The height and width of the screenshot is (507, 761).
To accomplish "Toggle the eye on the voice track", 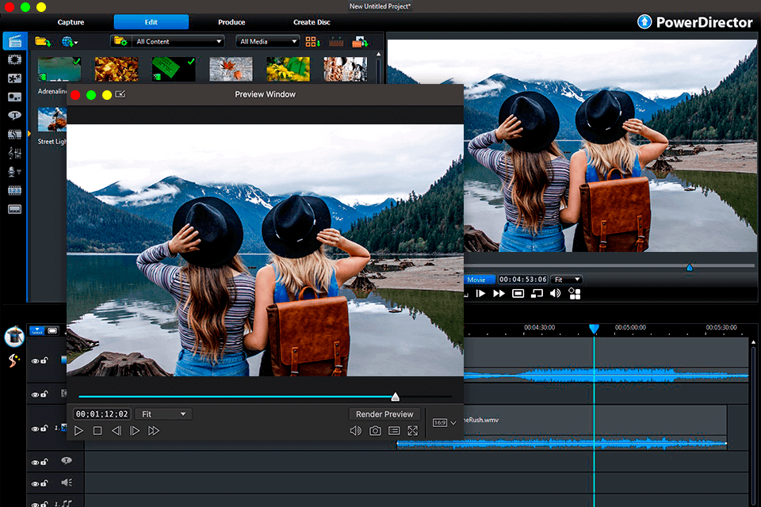I will point(35,483).
